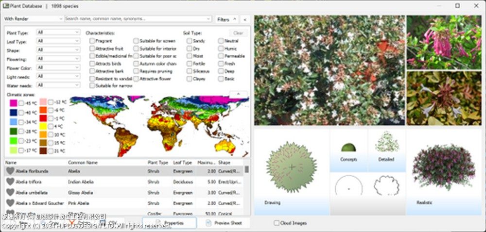Collapse the climatic map with ^ button
This screenshot has height=232, width=486.
(x=238, y=94)
